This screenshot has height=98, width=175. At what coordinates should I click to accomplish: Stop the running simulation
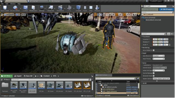pyautogui.click(x=91, y=8)
